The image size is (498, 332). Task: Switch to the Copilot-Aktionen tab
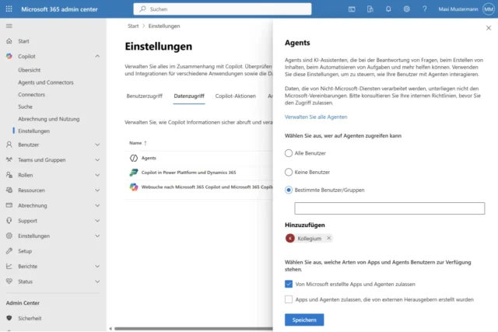235,96
